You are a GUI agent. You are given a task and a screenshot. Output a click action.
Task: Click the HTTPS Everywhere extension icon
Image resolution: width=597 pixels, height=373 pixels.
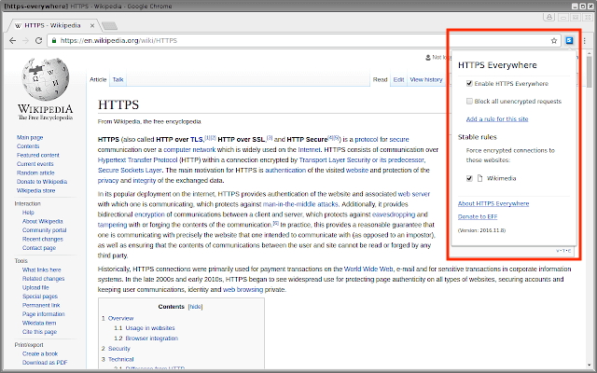(569, 41)
